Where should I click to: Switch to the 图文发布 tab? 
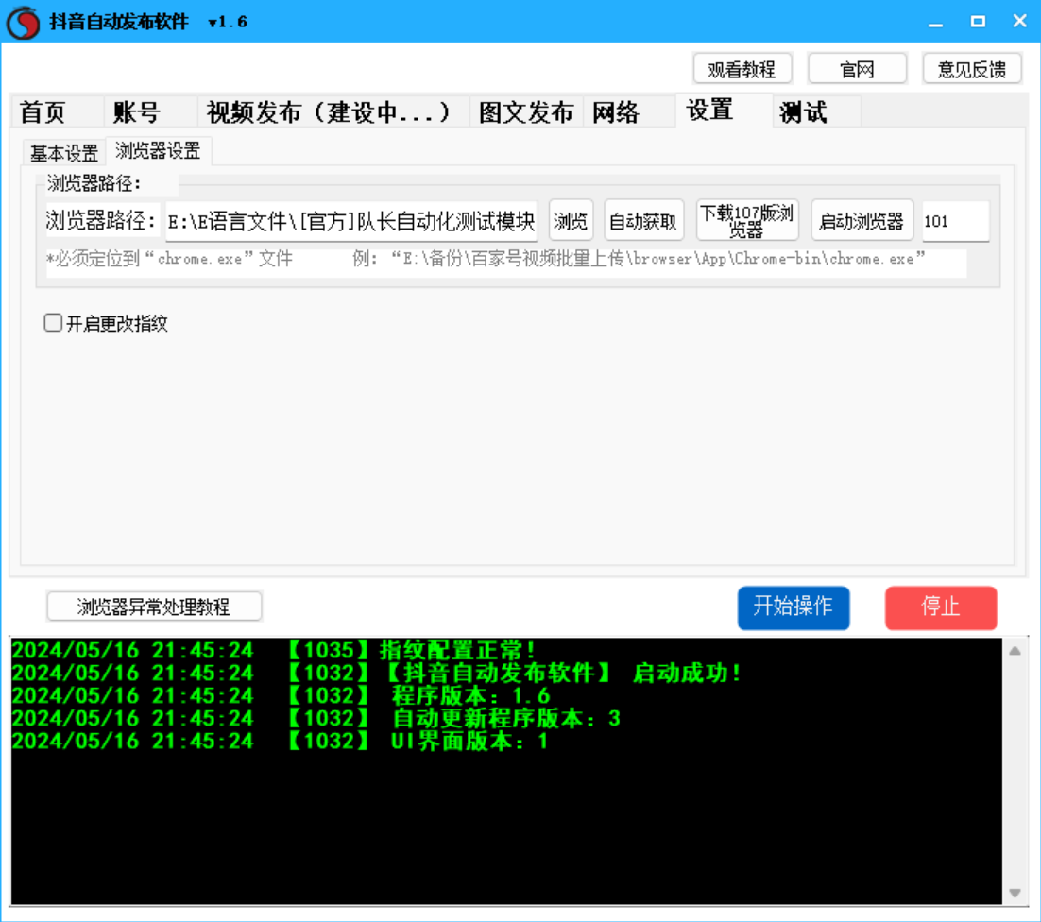click(527, 111)
